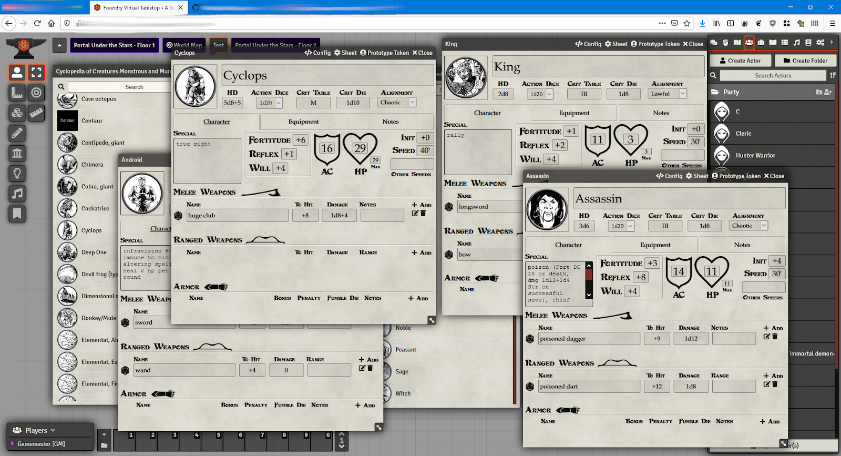Delete the Assassin poisoned dagger weapon
The image size is (841, 456).
tap(775, 336)
